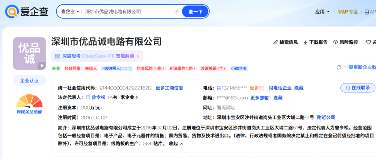This screenshot has height=159, width=376.
Task: Open legal representative 曾令松 profile
Action: coord(99,97)
